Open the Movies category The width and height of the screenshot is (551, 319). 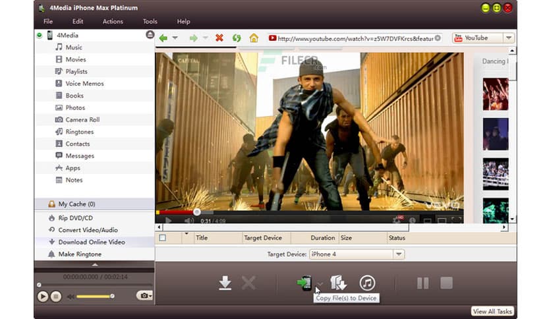point(76,59)
